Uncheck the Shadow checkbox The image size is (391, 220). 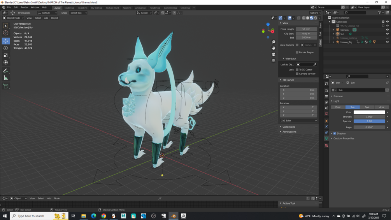(335, 134)
